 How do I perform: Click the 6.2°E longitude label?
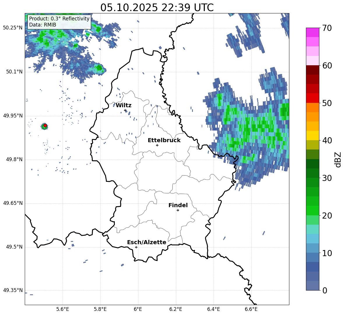pos(176,309)
